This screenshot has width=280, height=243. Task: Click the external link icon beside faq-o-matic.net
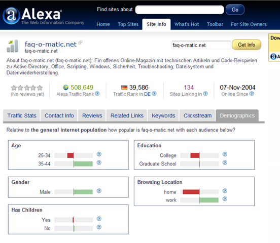click(80, 43)
